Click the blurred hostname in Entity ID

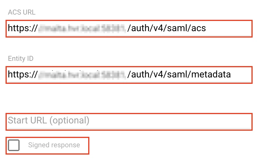(82, 75)
